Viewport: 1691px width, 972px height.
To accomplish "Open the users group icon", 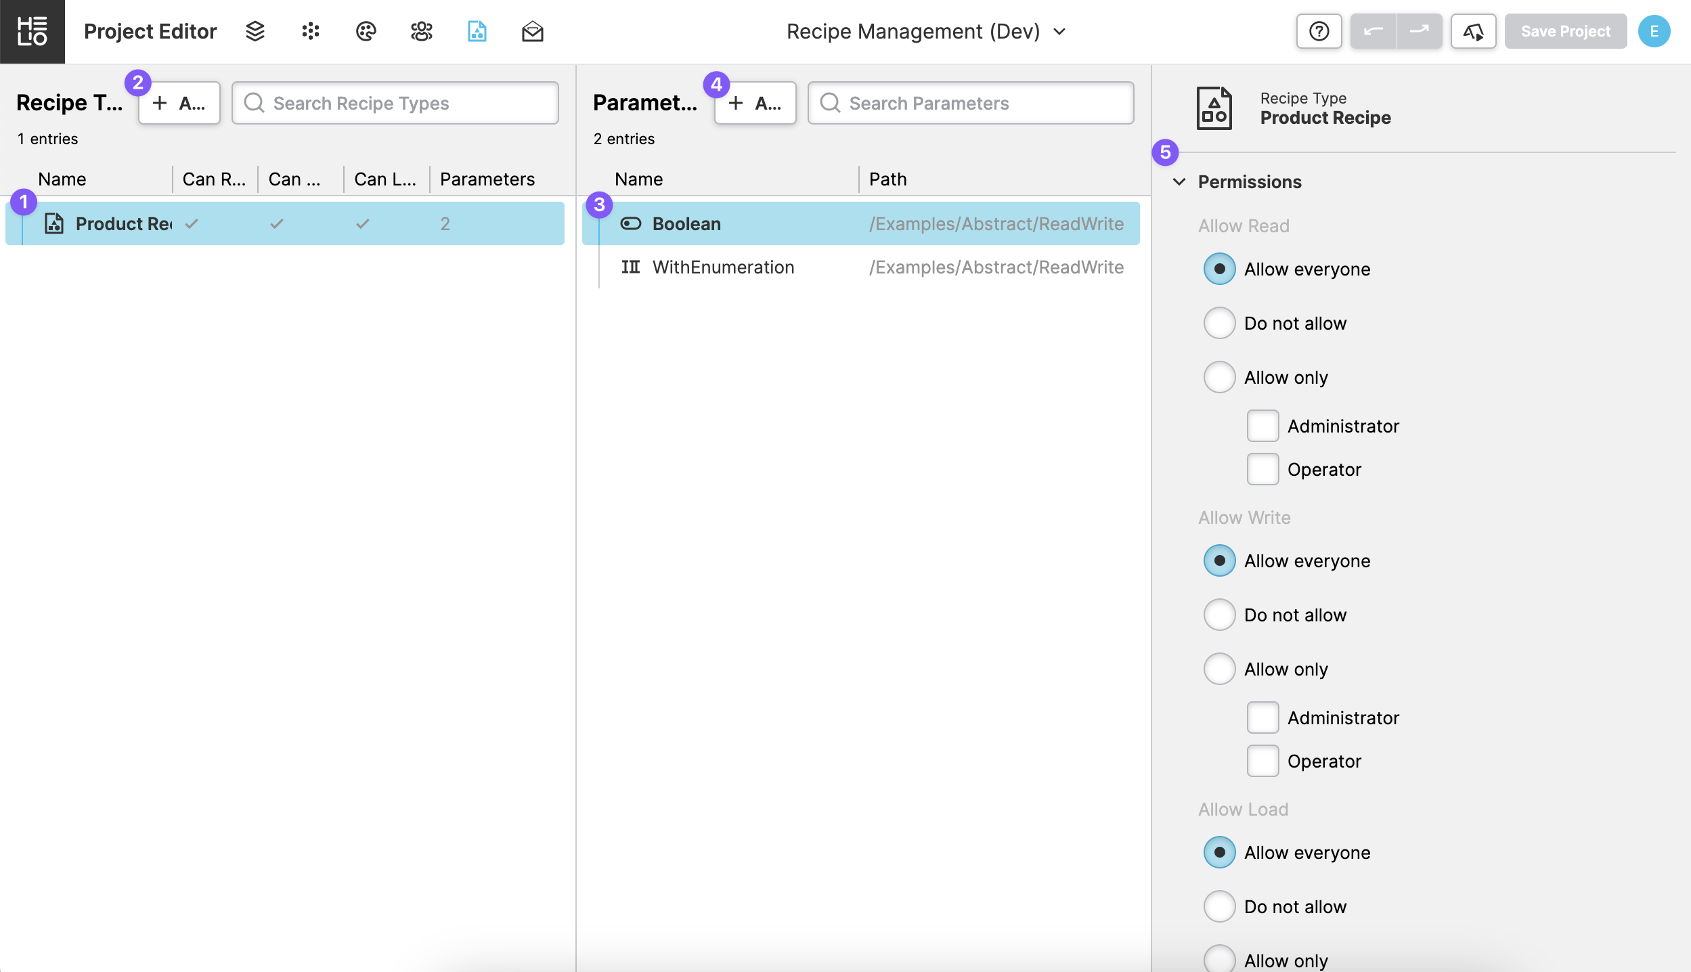I will pos(421,31).
